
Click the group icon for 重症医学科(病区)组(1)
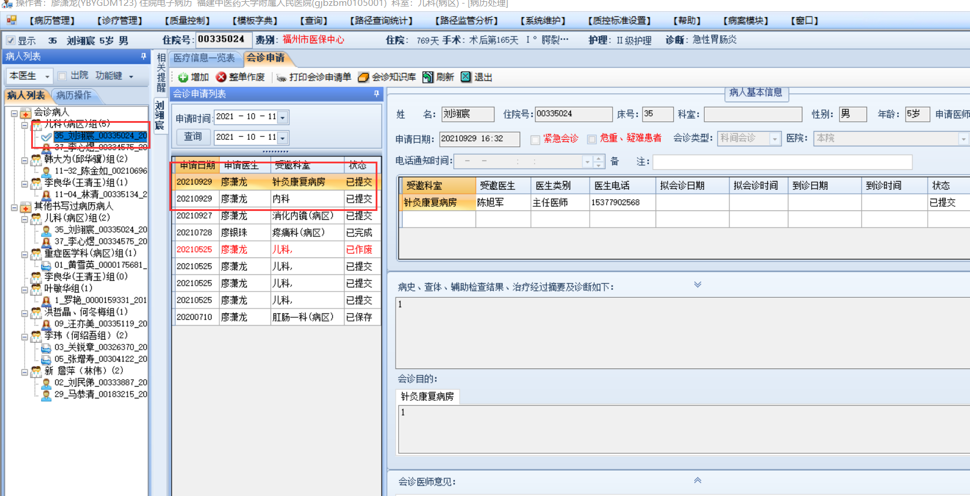tap(36, 253)
